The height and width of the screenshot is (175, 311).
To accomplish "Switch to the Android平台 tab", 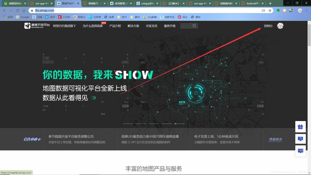I will (253, 3).
